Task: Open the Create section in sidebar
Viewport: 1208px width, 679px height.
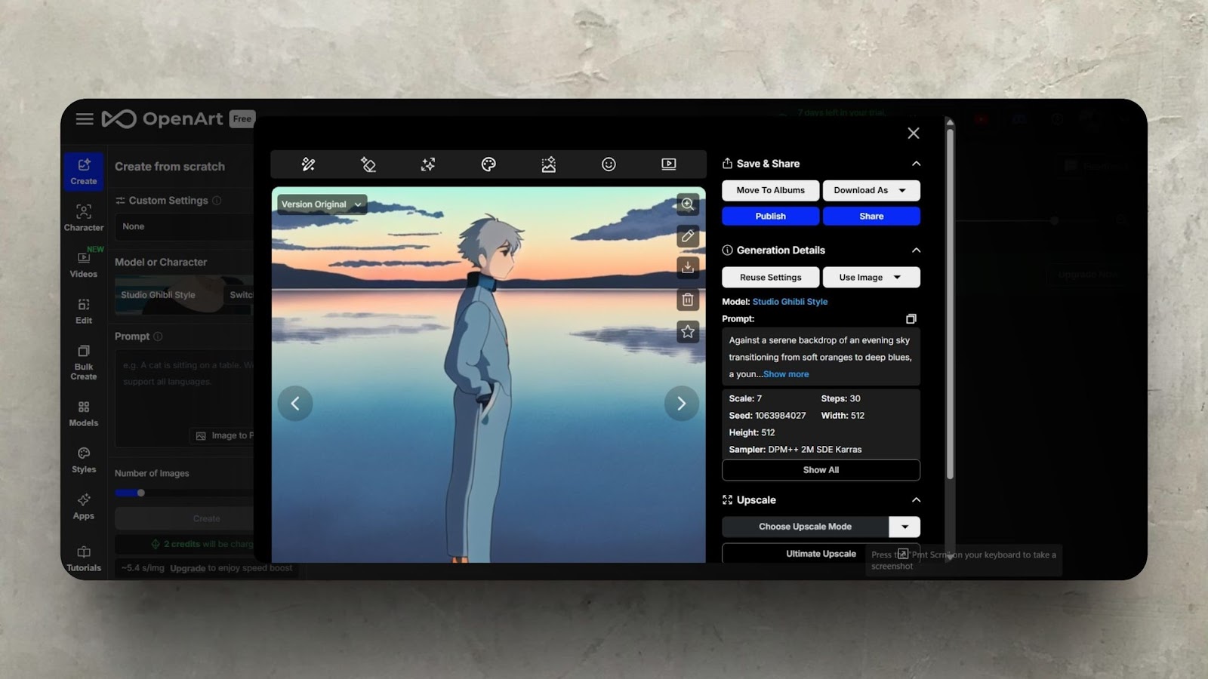Action: (x=84, y=171)
